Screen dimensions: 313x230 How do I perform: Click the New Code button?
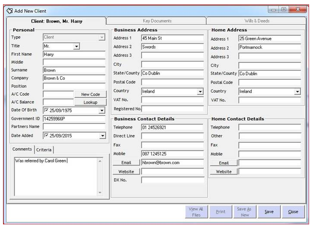[x=90, y=94]
